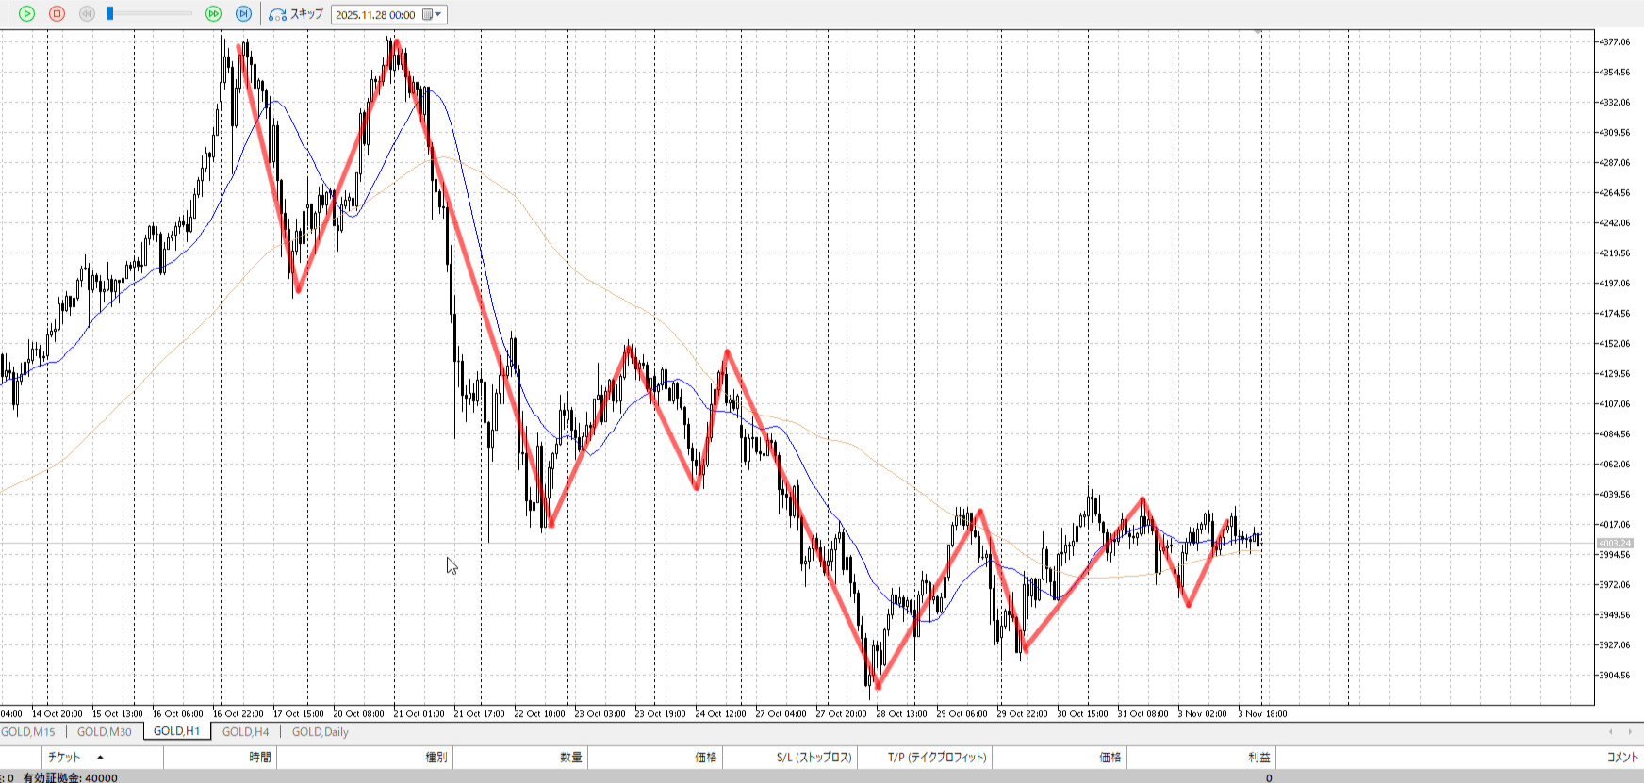Viewport: 1644px width, 783px height.
Task: Switch to the GOLD,M15 chart tab
Action: [28, 732]
